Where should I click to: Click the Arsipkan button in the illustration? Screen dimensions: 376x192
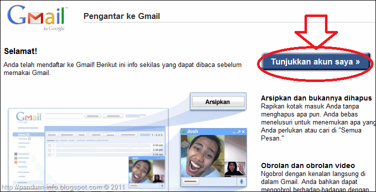coord(217,102)
